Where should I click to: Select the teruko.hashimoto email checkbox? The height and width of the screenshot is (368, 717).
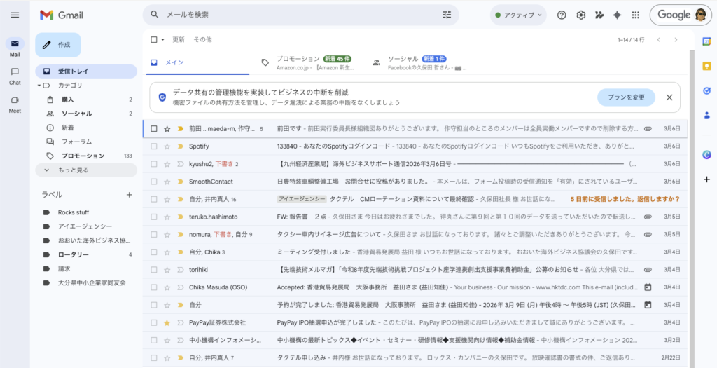tap(154, 217)
